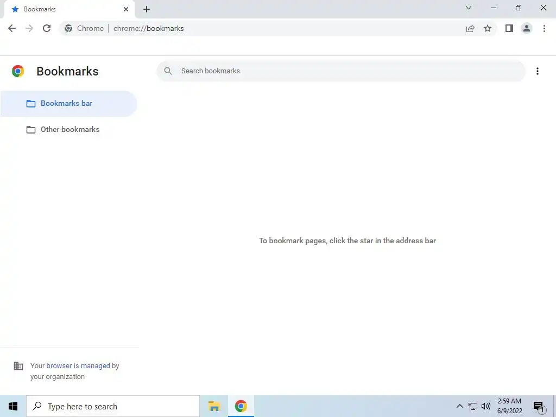The height and width of the screenshot is (417, 556).
Task: Open the profile avatar menu
Action: click(x=527, y=28)
